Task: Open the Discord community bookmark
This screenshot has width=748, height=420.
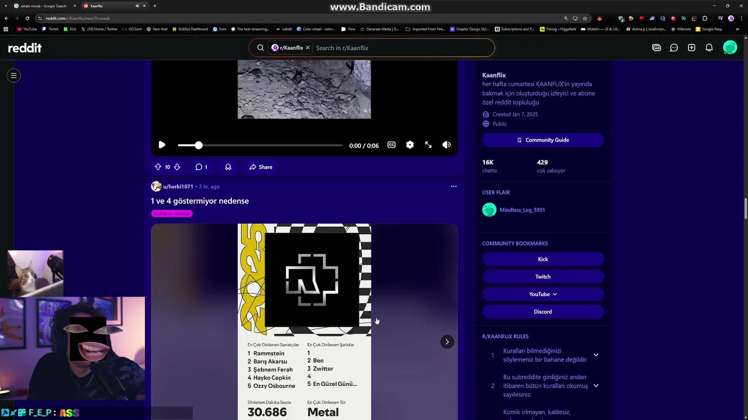Action: (543, 311)
